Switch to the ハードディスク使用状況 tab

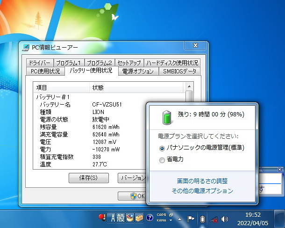(x=172, y=63)
